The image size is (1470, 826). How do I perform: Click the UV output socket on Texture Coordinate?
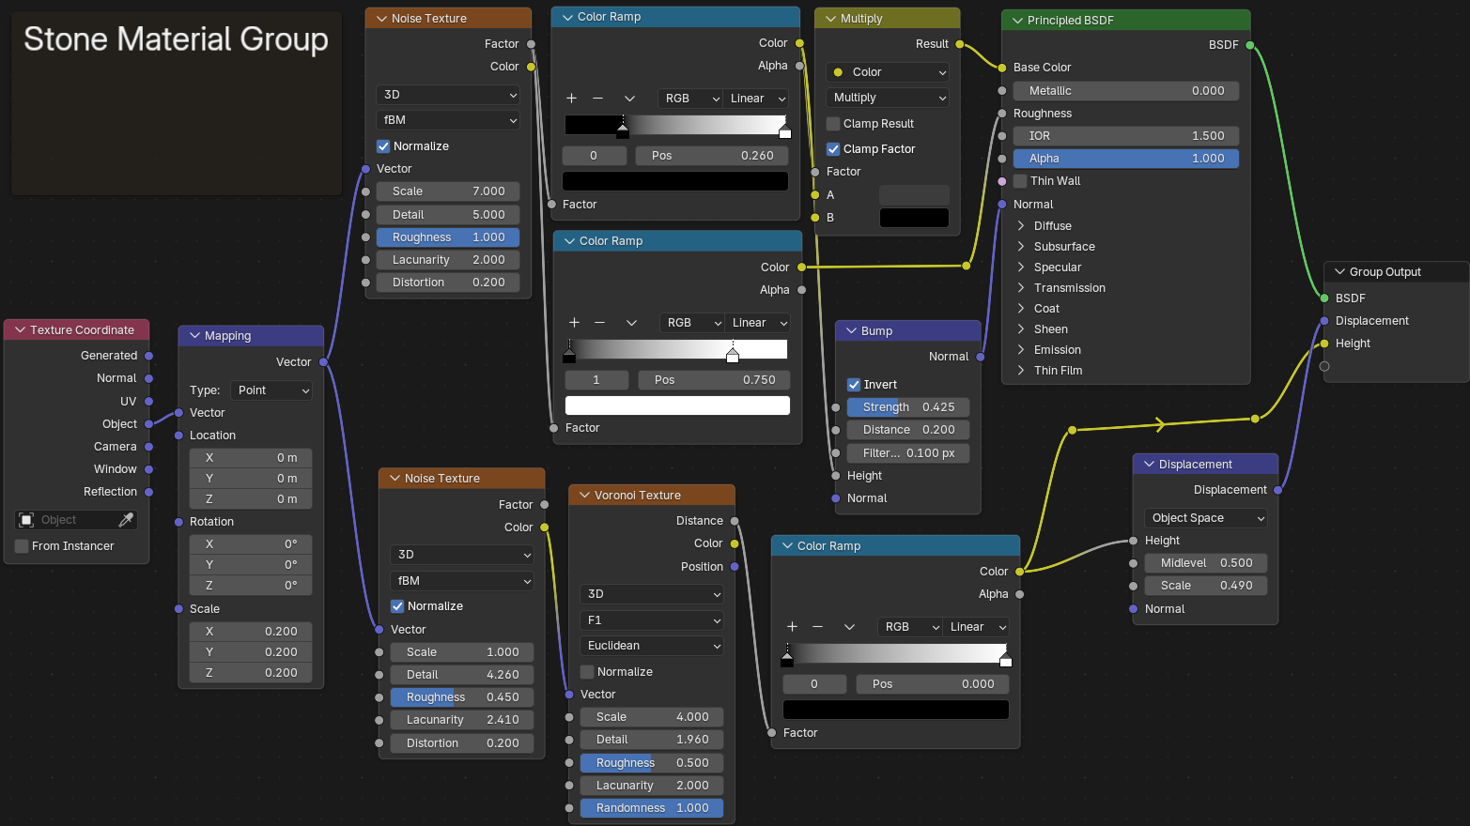click(x=148, y=402)
